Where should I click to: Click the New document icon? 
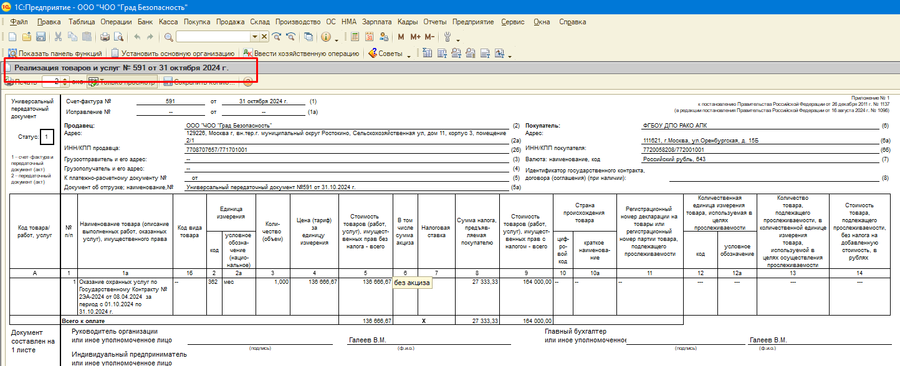tap(11, 37)
